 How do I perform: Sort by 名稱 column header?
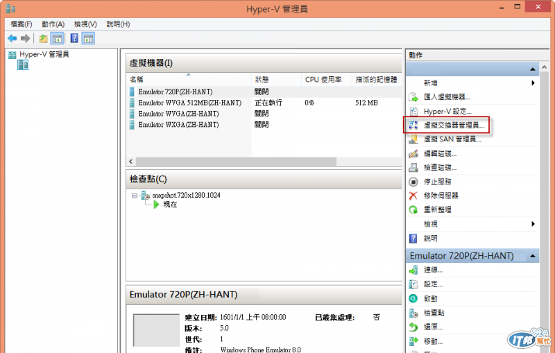(189, 80)
